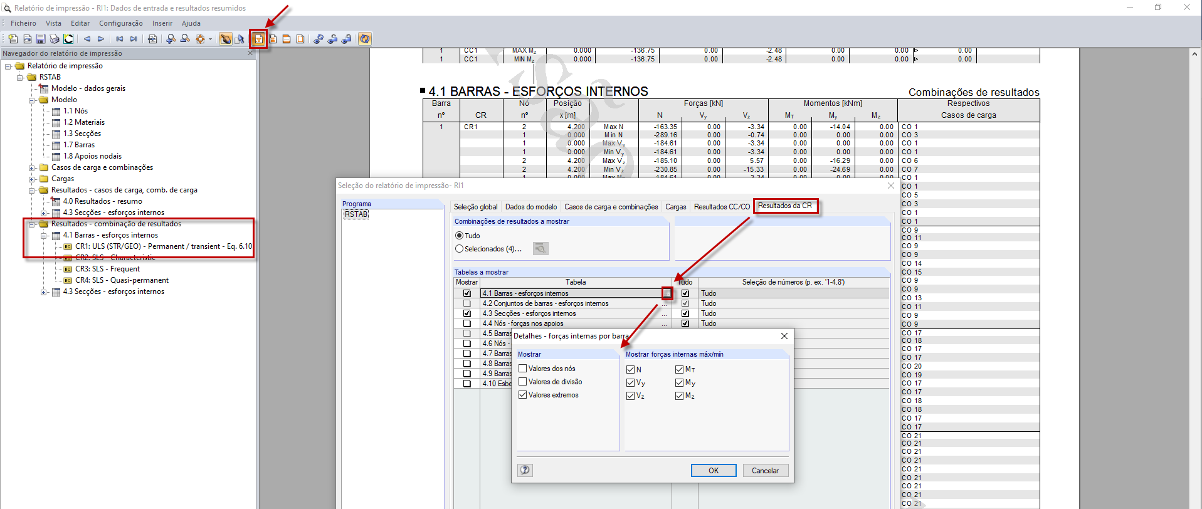Click the first eye icon in toolbar
Screen dimensions: 1202x509
[319, 39]
